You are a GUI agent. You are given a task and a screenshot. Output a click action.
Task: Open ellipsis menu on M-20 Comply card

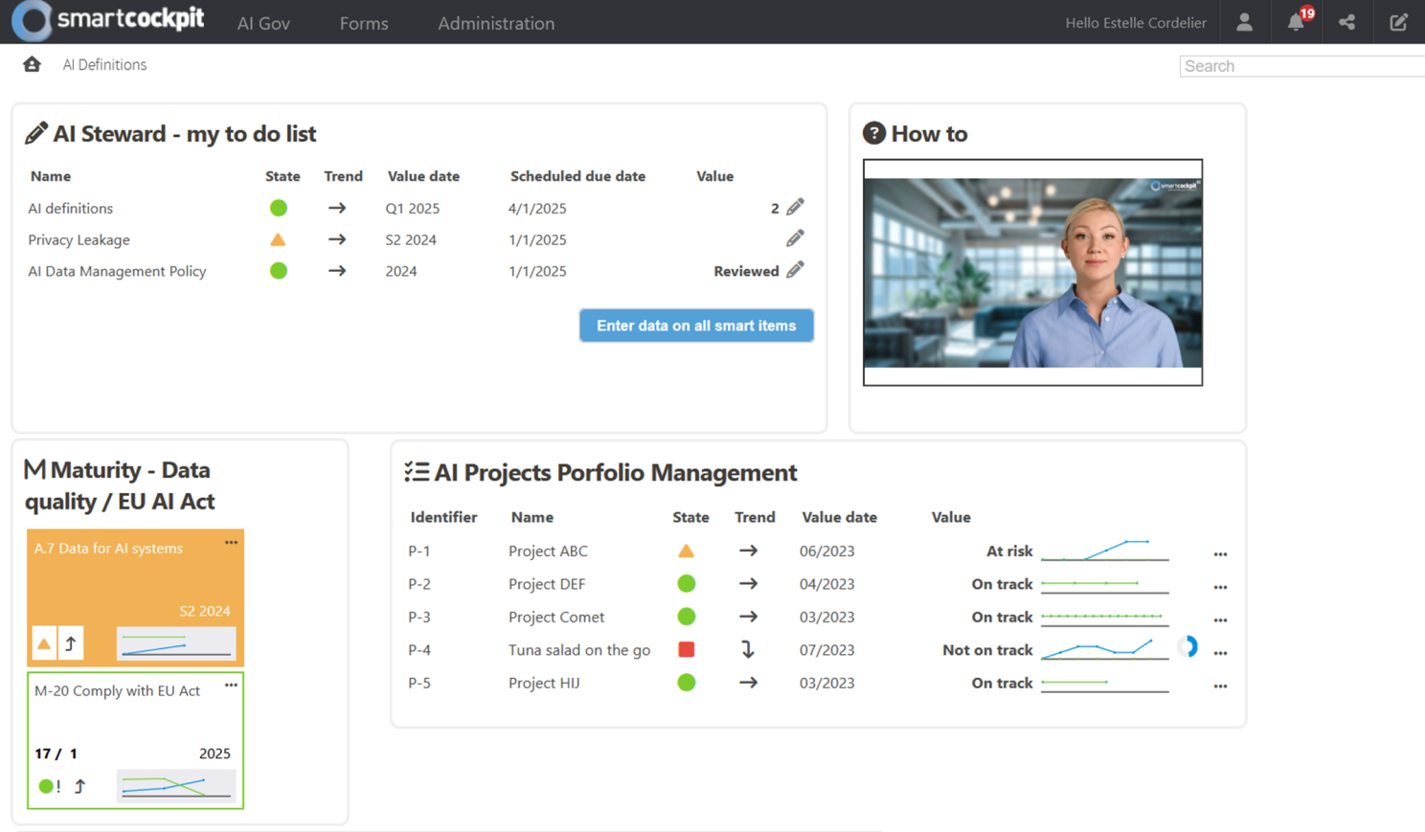click(x=231, y=686)
